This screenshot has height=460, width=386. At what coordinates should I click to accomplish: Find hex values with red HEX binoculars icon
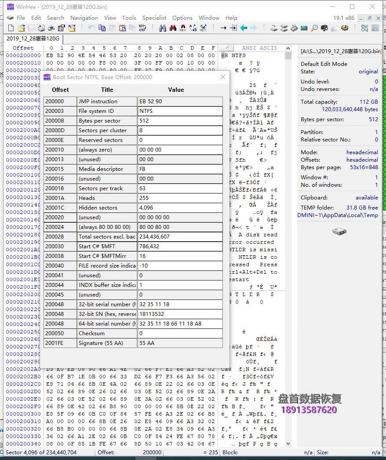182,28
